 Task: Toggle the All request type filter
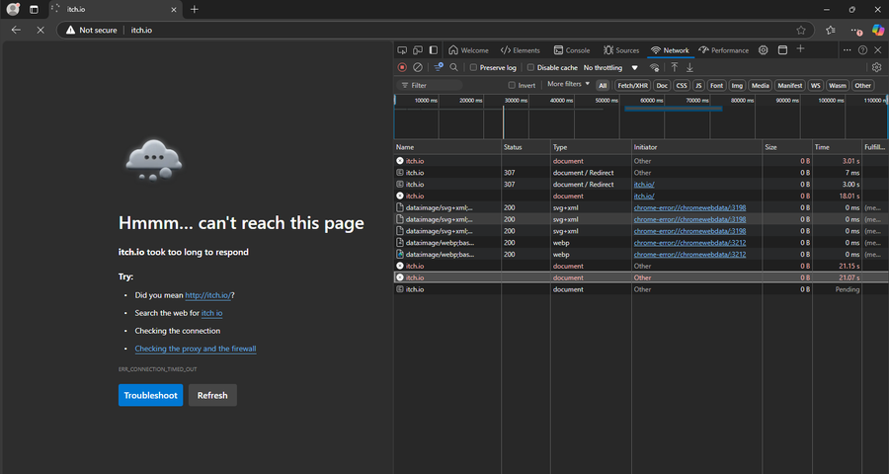603,86
